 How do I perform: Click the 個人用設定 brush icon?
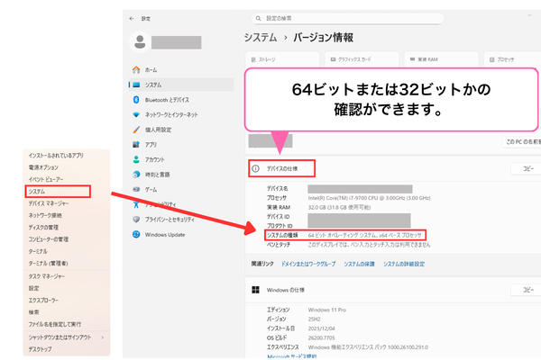pos(136,130)
